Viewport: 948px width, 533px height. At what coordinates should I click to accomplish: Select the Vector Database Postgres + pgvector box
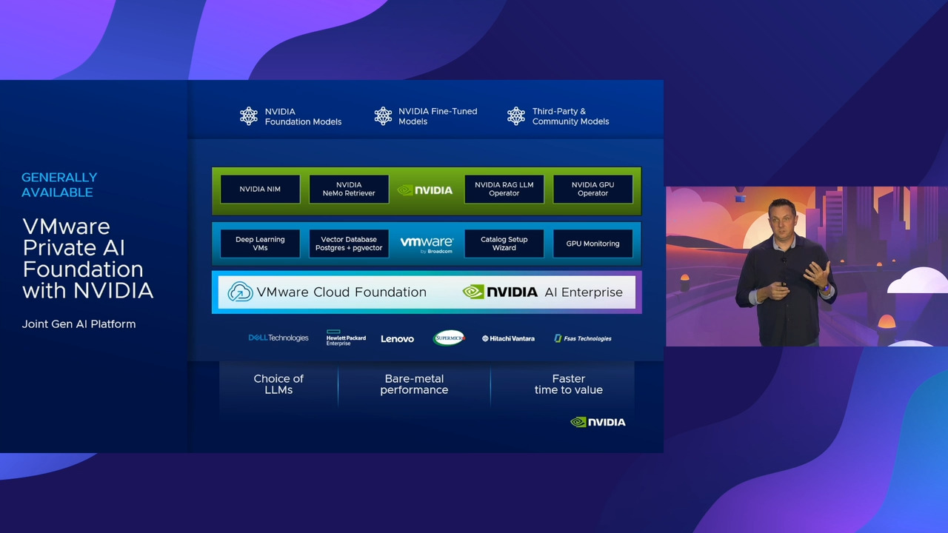(349, 244)
